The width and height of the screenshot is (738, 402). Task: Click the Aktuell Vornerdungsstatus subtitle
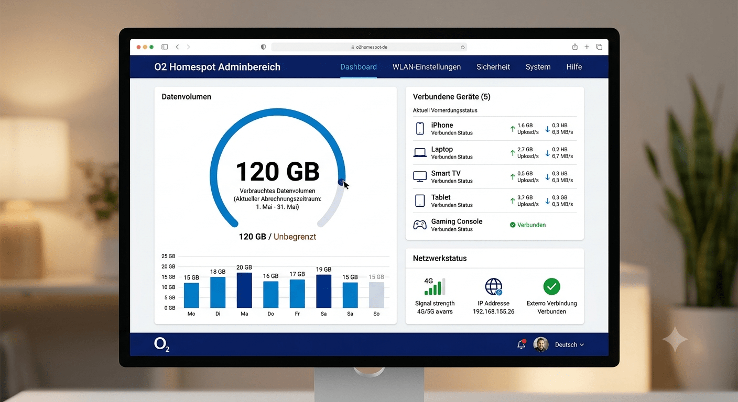click(445, 110)
